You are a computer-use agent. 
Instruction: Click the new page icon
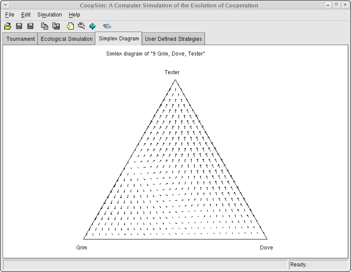pos(70,26)
